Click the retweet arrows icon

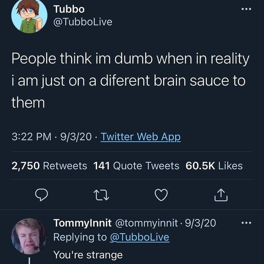tap(101, 194)
